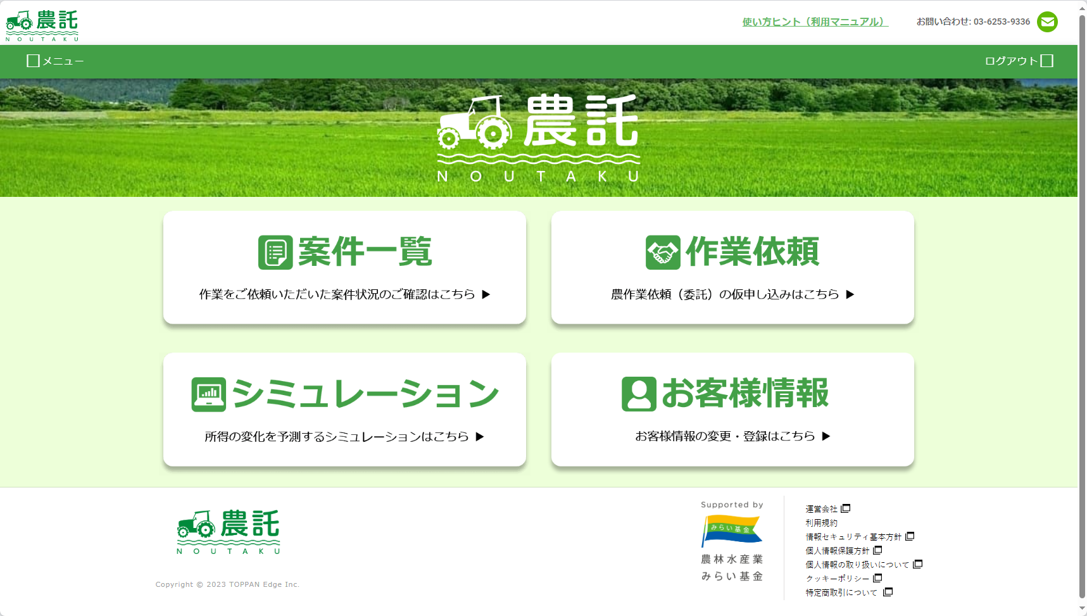Screen dimensions: 1087x616
Task: Open the 特定商取引について link
Action: [x=841, y=592]
